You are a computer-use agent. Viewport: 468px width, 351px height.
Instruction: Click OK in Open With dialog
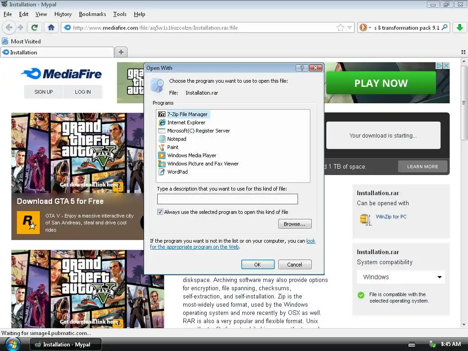click(258, 265)
